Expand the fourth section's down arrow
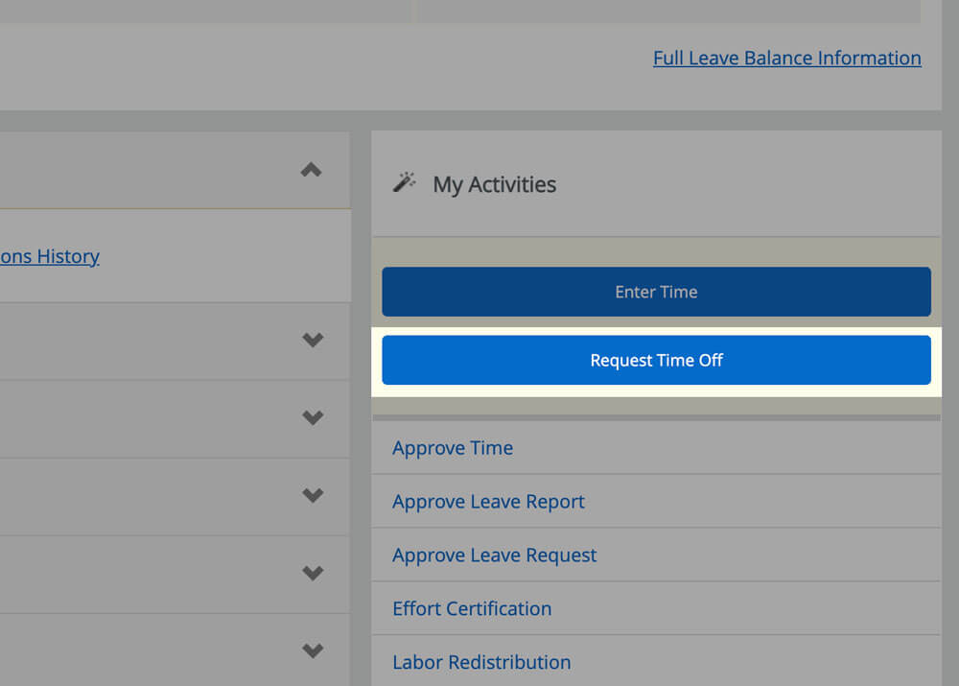 click(313, 573)
